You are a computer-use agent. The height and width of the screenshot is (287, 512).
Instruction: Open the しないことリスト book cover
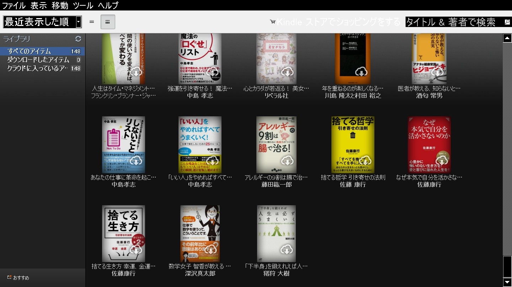coord(123,145)
